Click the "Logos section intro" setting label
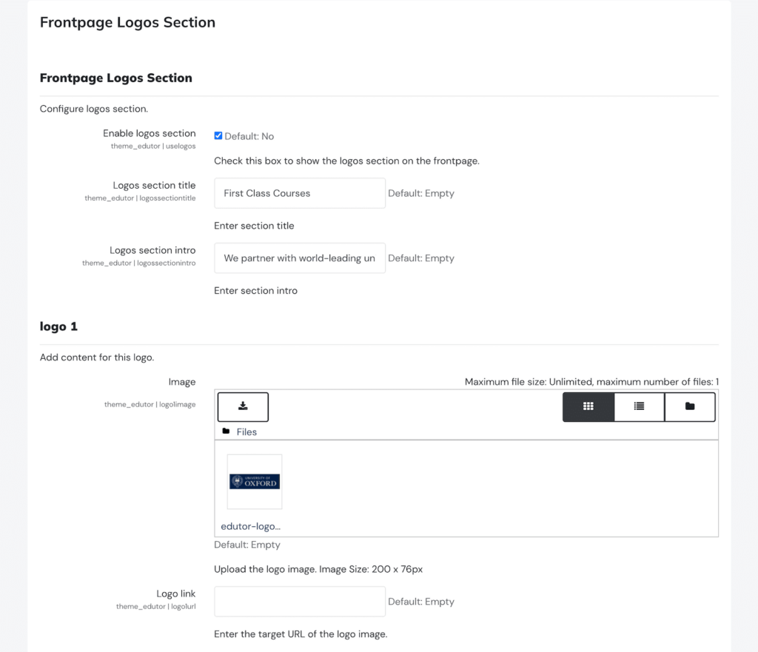The height and width of the screenshot is (652, 758). tap(152, 251)
